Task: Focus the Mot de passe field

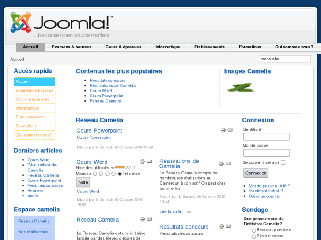Action: pos(266,153)
